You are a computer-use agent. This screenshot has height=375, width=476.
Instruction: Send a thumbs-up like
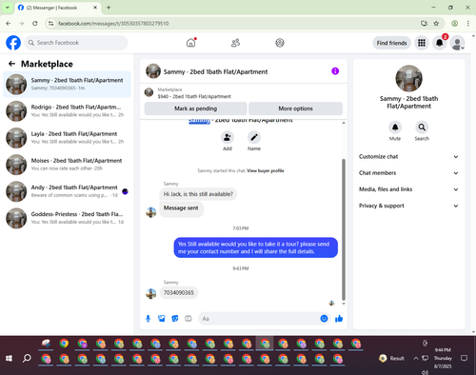[x=339, y=319]
